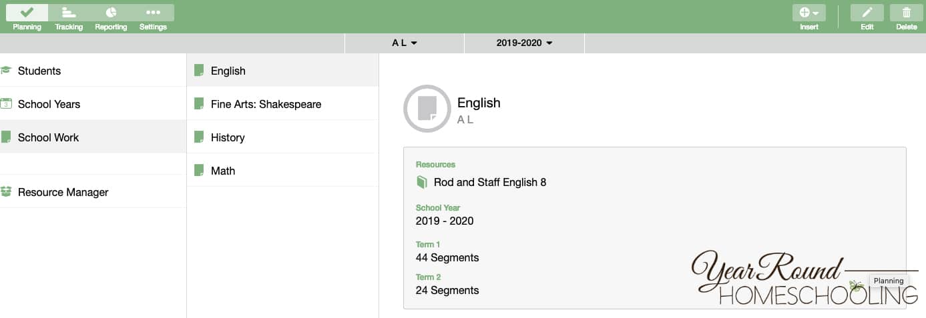Click the Resource Manager box icon
Screen dimensions: 926x318
click(x=7, y=192)
